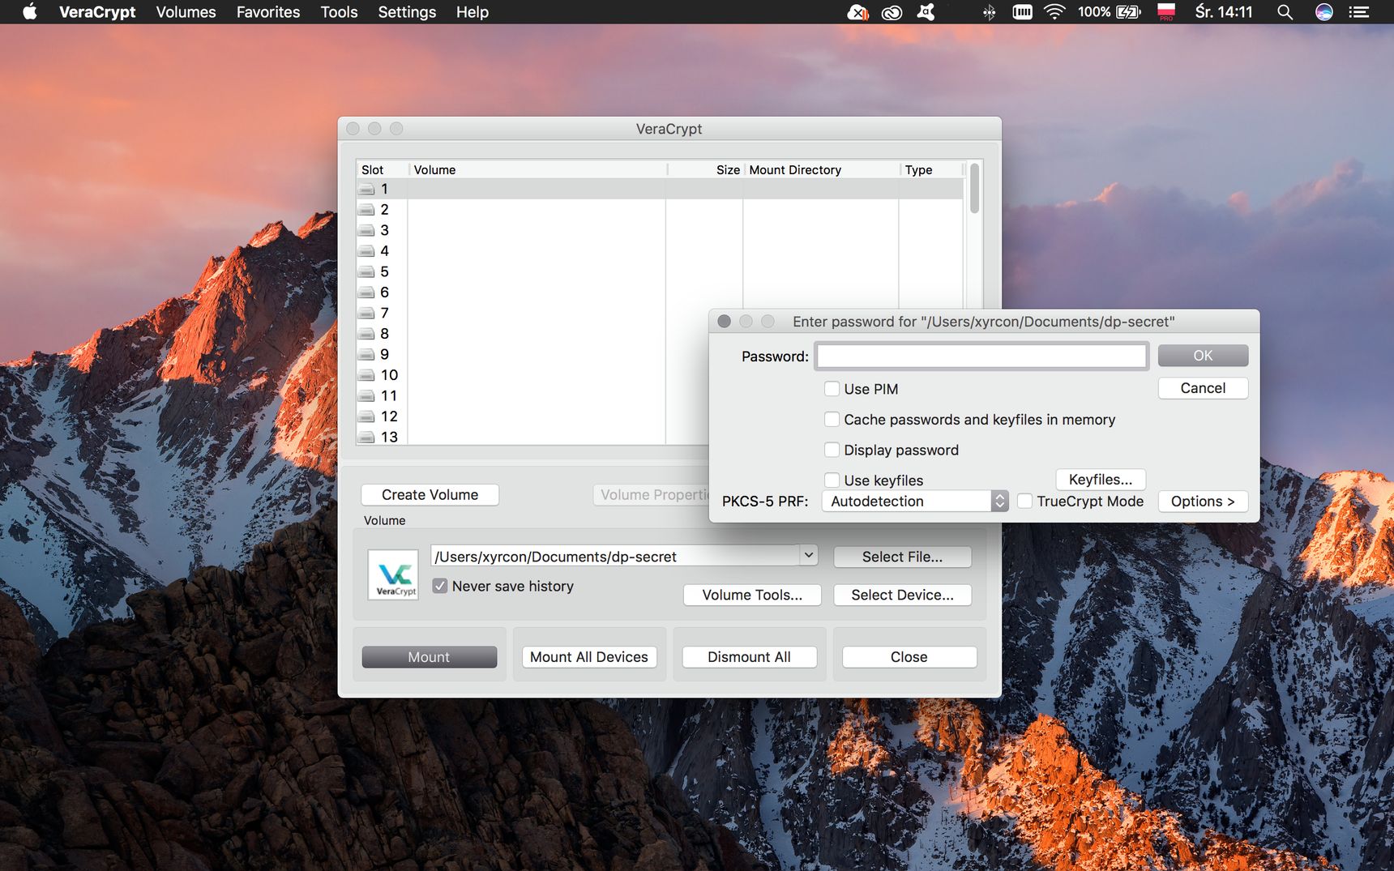Select drive slot 8 icon

pos(367,334)
